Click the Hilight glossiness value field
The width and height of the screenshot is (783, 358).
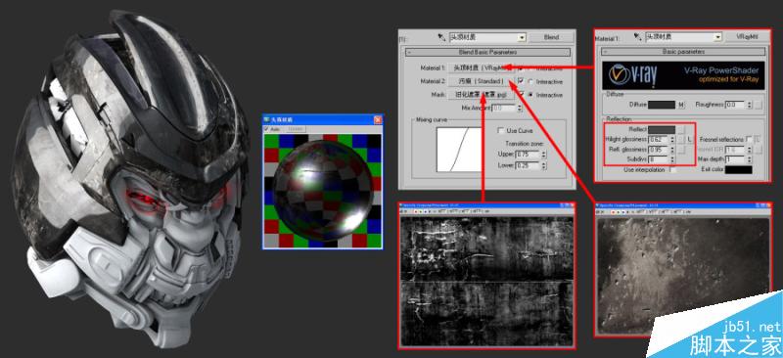[x=658, y=139]
